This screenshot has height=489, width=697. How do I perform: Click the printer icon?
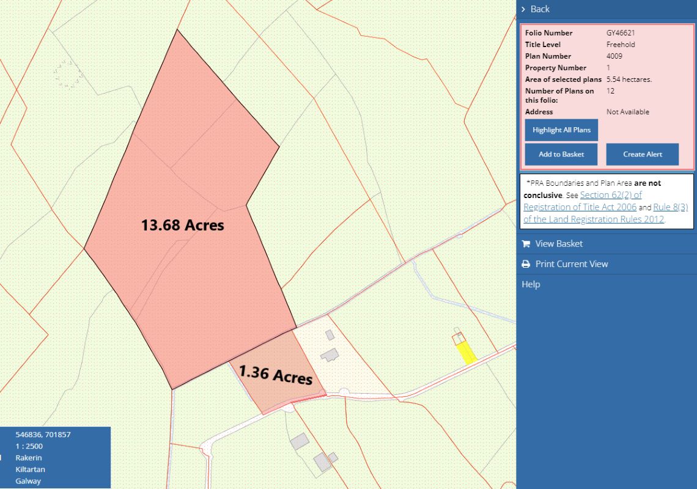525,264
